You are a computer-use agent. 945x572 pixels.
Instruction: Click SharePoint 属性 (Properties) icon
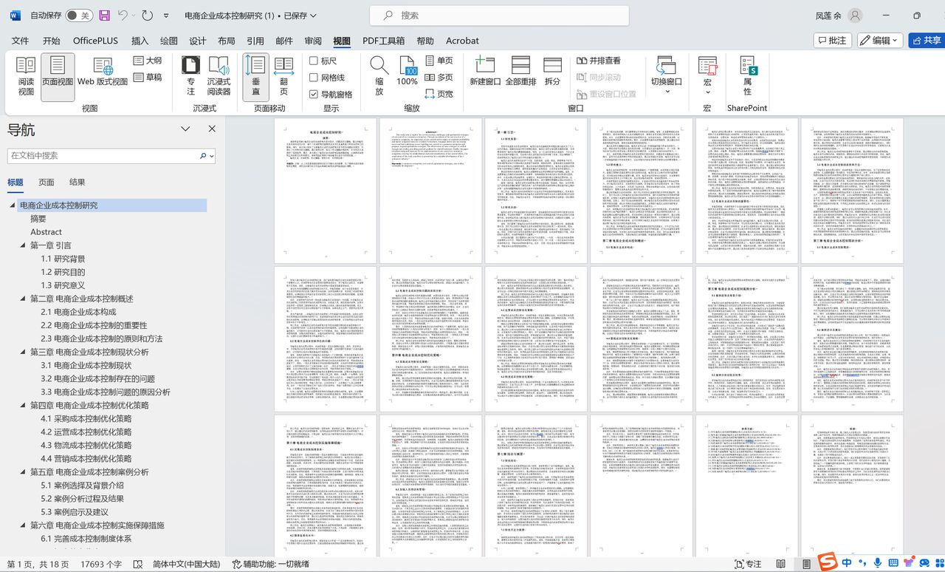click(x=747, y=76)
